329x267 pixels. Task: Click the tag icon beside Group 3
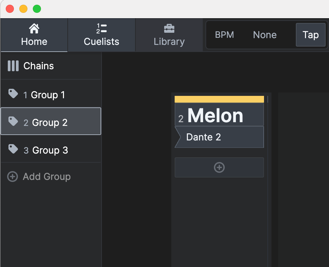pos(13,149)
